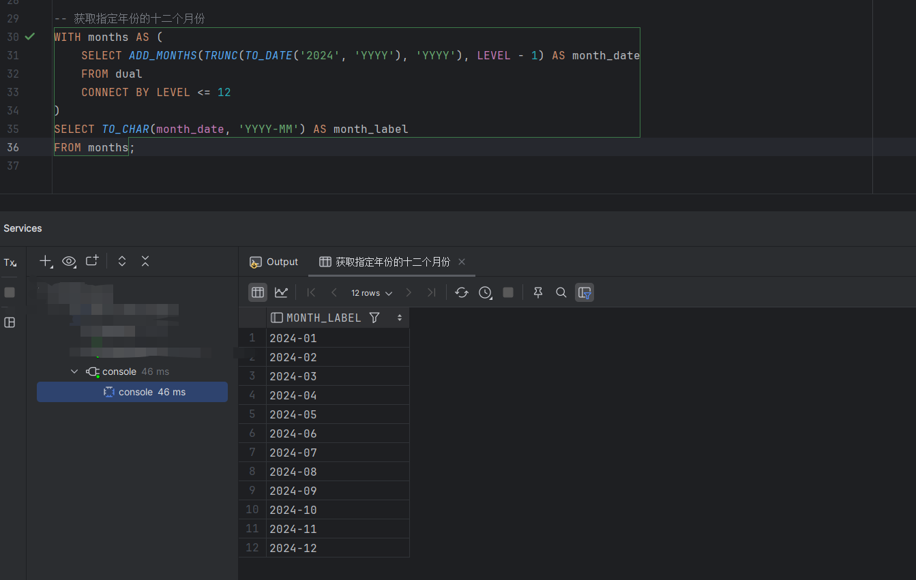Click the layout icon in the left strip
The height and width of the screenshot is (580, 916).
10,322
